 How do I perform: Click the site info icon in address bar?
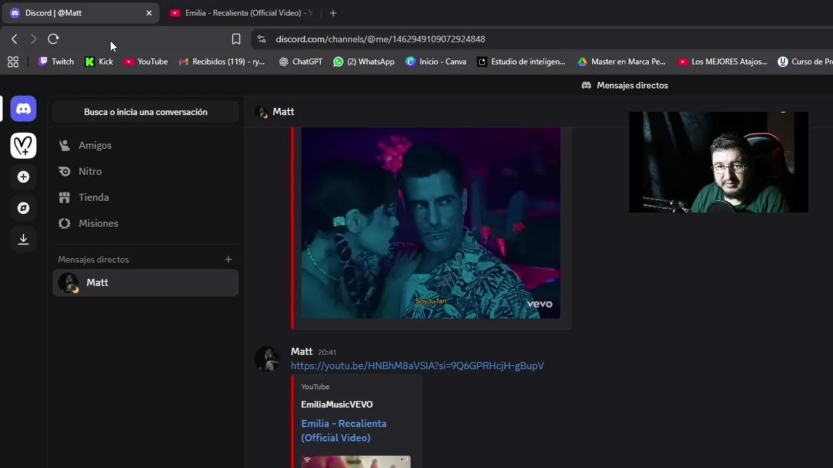point(262,39)
